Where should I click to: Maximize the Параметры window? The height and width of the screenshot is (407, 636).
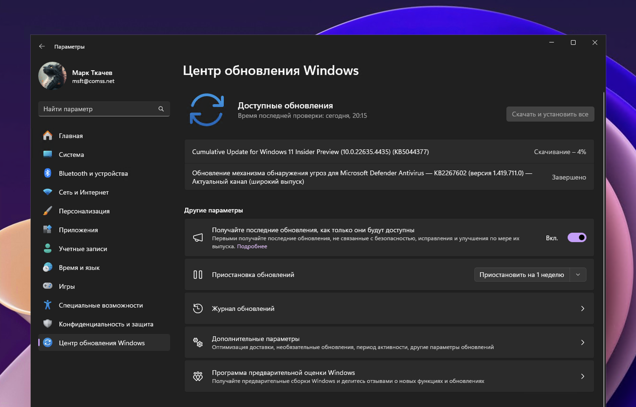click(573, 42)
